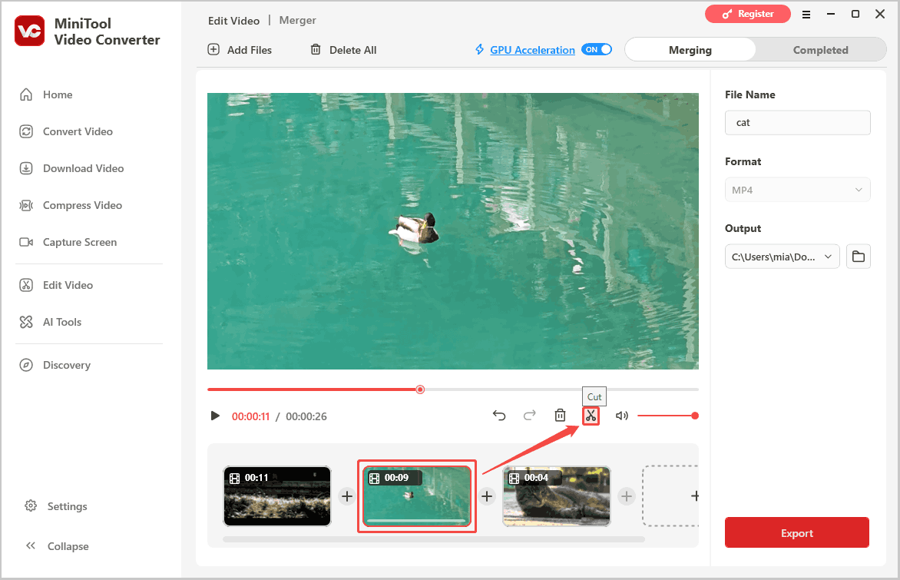Image resolution: width=900 pixels, height=580 pixels.
Task: Expand the Output path dropdown
Action: (782, 256)
